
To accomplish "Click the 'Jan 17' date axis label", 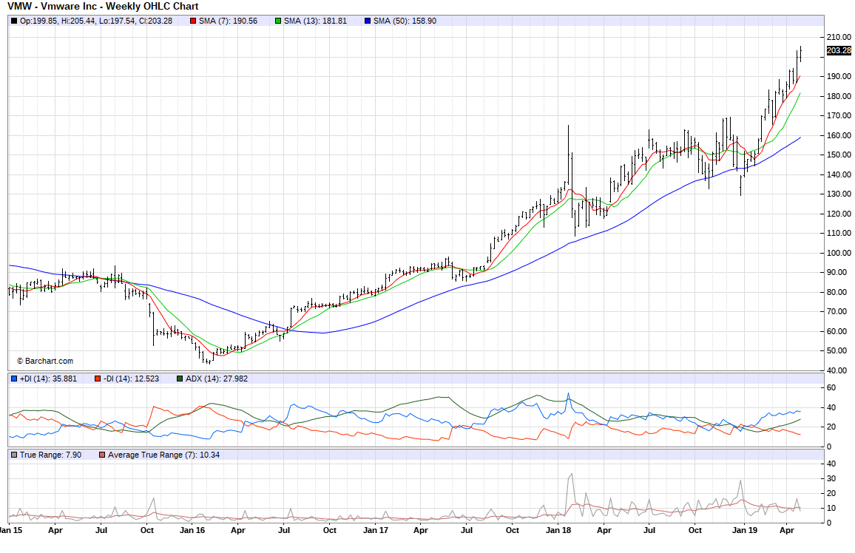I will click(x=376, y=530).
